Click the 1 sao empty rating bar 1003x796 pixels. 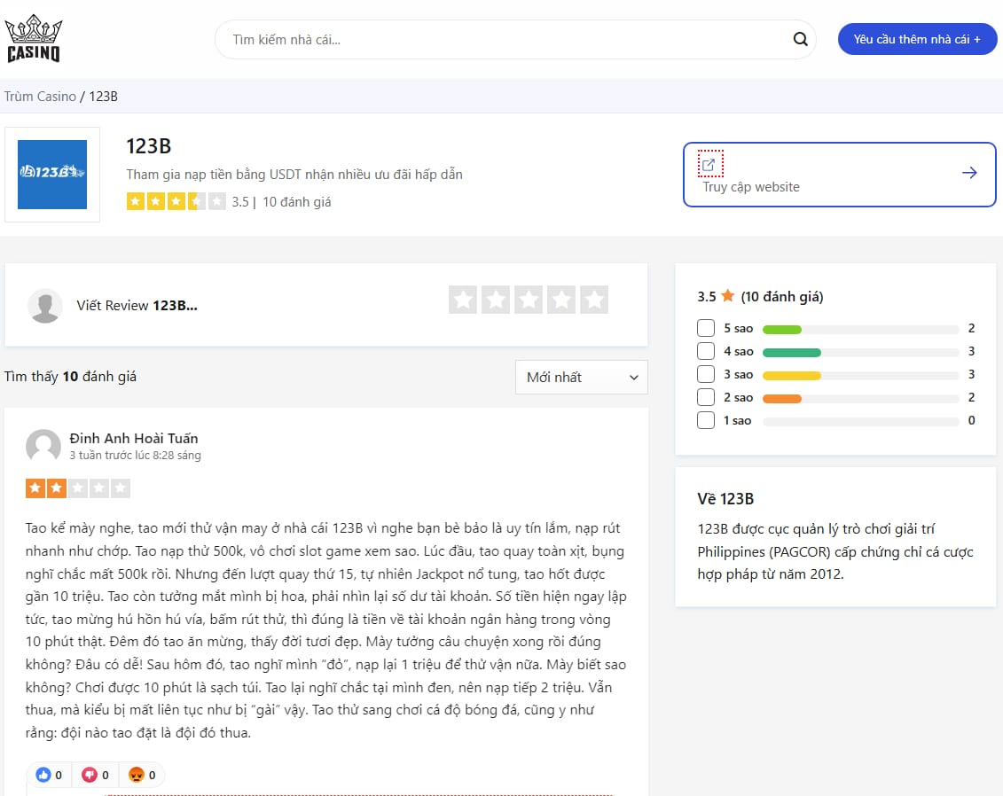pos(861,421)
